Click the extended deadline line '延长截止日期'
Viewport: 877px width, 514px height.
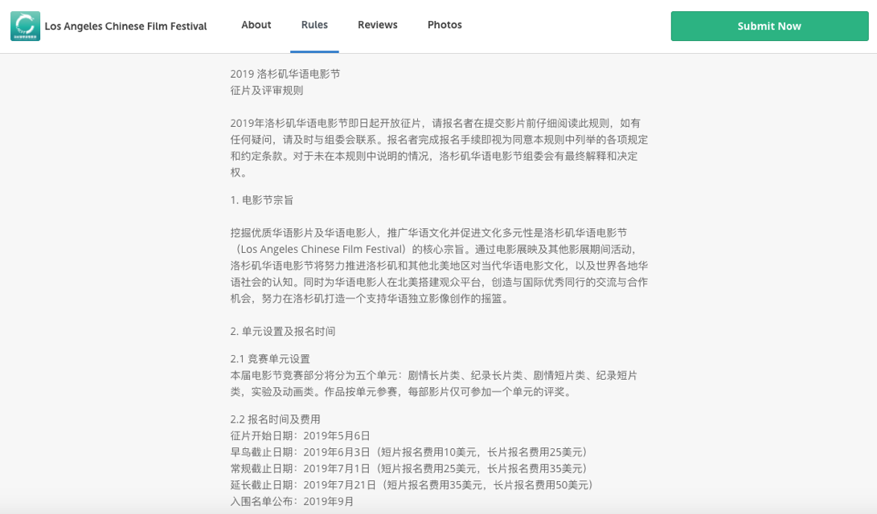pyautogui.click(x=412, y=485)
